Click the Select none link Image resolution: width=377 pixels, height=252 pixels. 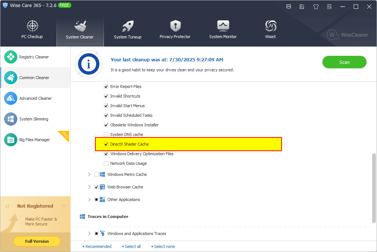pos(164,246)
